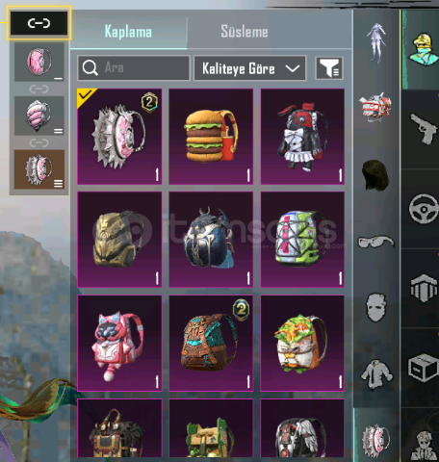Switch to the Süsleme tab

click(245, 32)
